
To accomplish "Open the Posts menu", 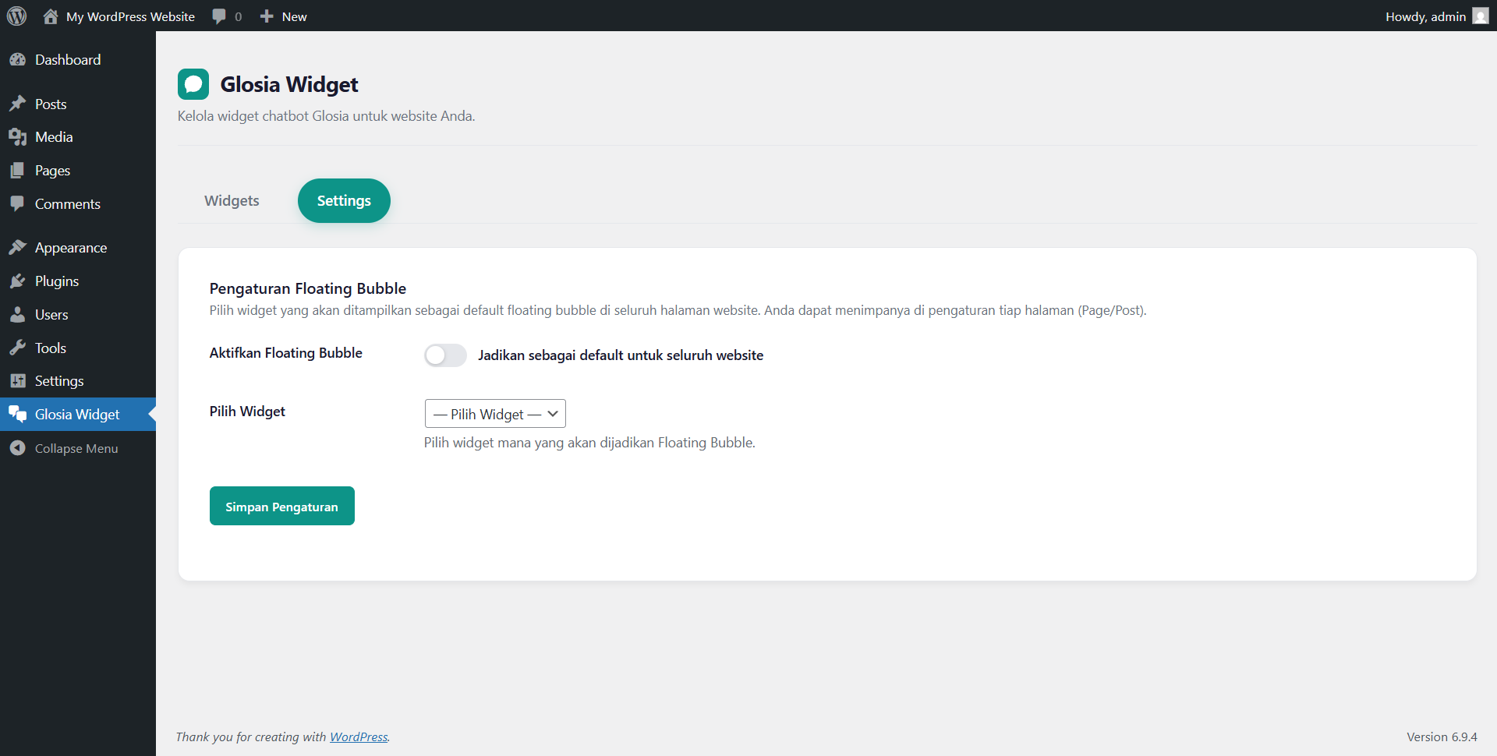I will 78,104.
